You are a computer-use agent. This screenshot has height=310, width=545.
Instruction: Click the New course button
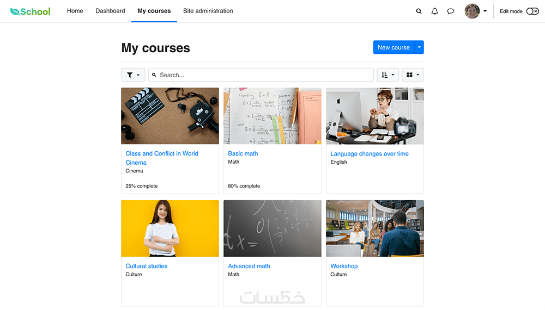394,47
